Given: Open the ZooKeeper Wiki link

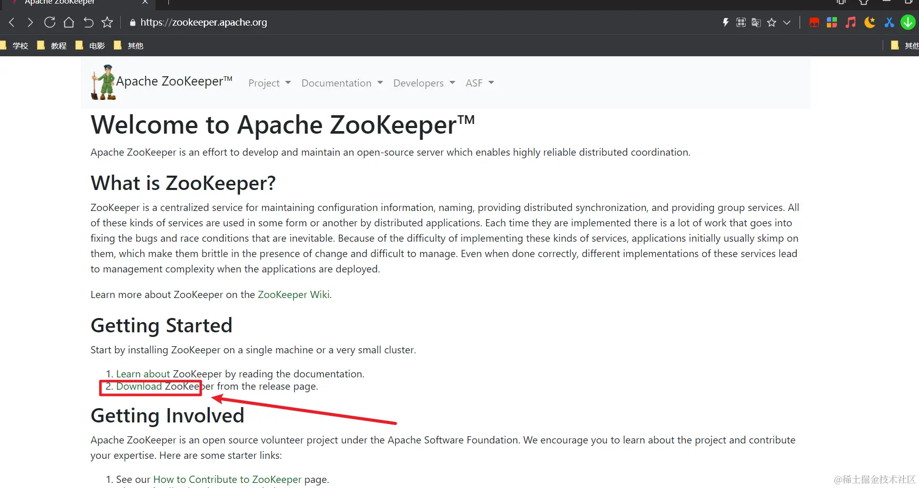Looking at the screenshot, I should coord(294,294).
